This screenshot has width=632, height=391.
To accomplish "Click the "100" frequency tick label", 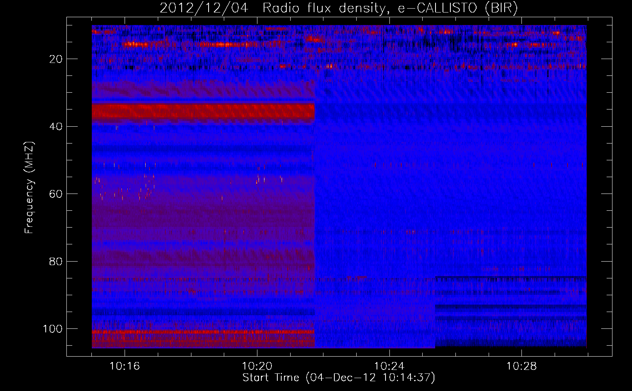I will [x=53, y=329].
